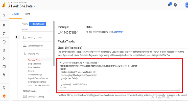
Task: Click the All accounts breadcrumb
Action: point(13,2)
